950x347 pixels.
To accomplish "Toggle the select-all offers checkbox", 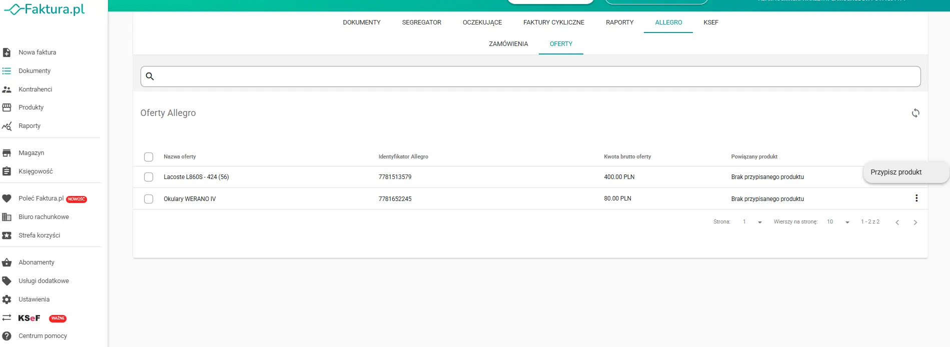I will (149, 157).
